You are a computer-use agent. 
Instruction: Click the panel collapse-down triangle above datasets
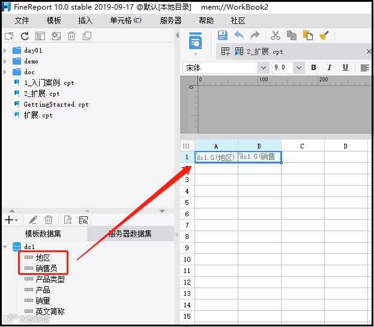(162, 211)
